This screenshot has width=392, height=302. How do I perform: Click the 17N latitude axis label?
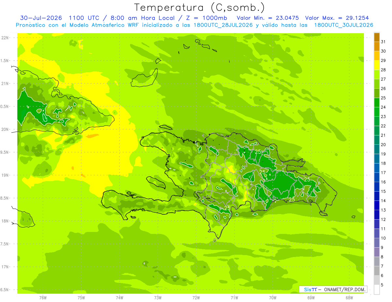tap(5, 267)
